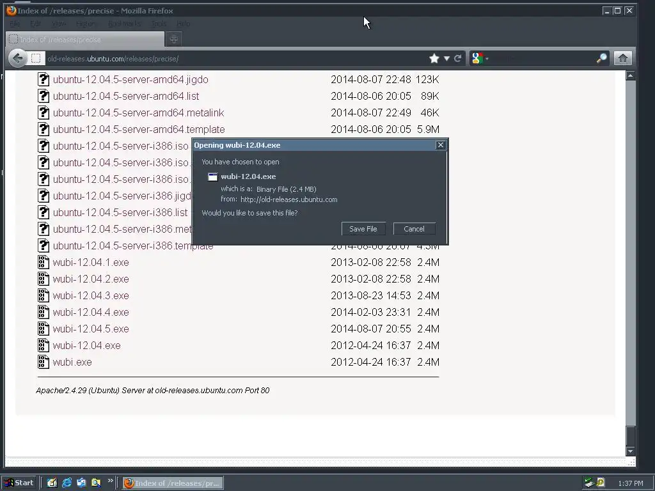
Task: Click the unknown-file icon beside server-i386.list
Action: 43,212
